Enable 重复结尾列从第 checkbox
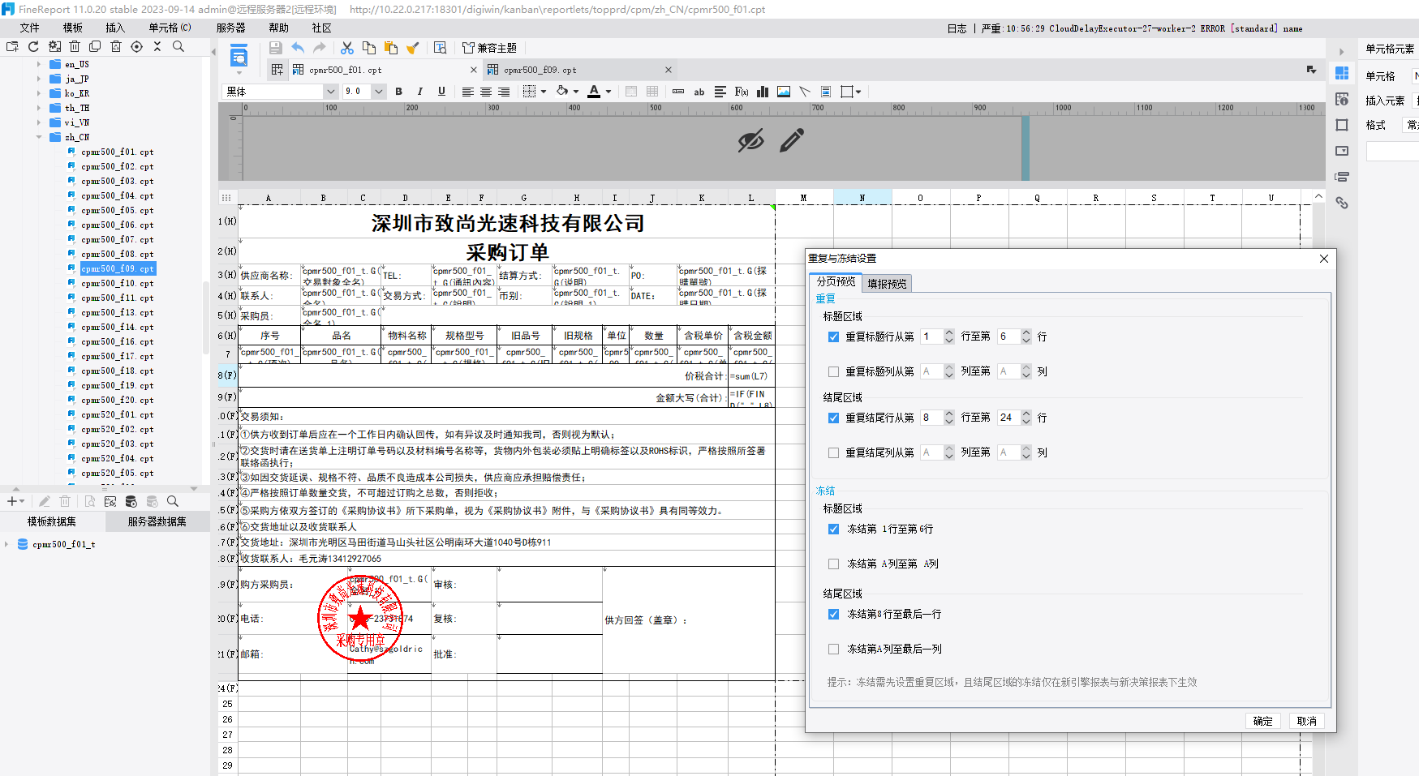1419x776 pixels. [833, 452]
